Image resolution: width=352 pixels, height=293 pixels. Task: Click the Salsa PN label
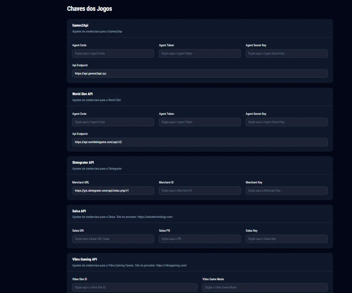(165, 231)
